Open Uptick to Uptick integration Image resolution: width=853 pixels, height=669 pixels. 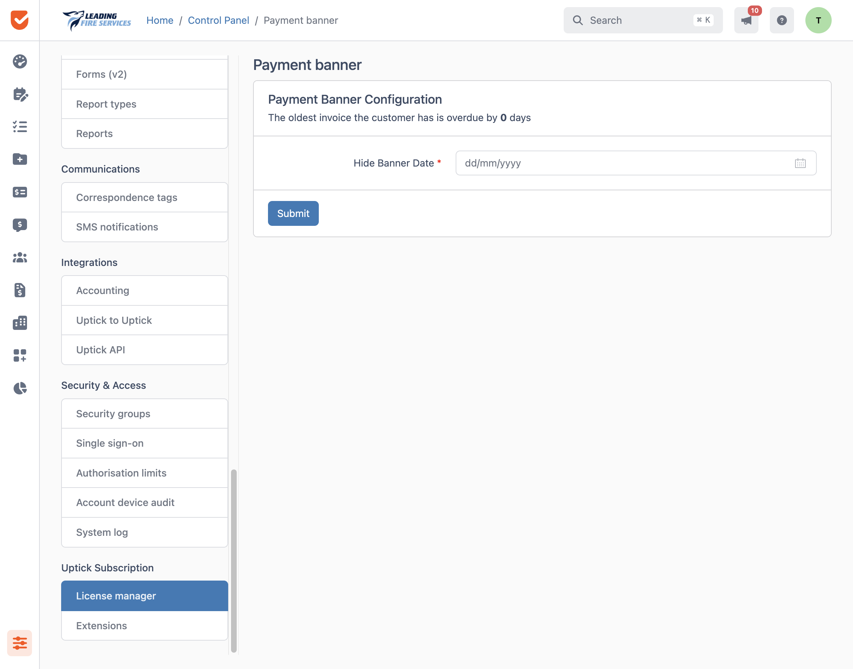pos(145,320)
